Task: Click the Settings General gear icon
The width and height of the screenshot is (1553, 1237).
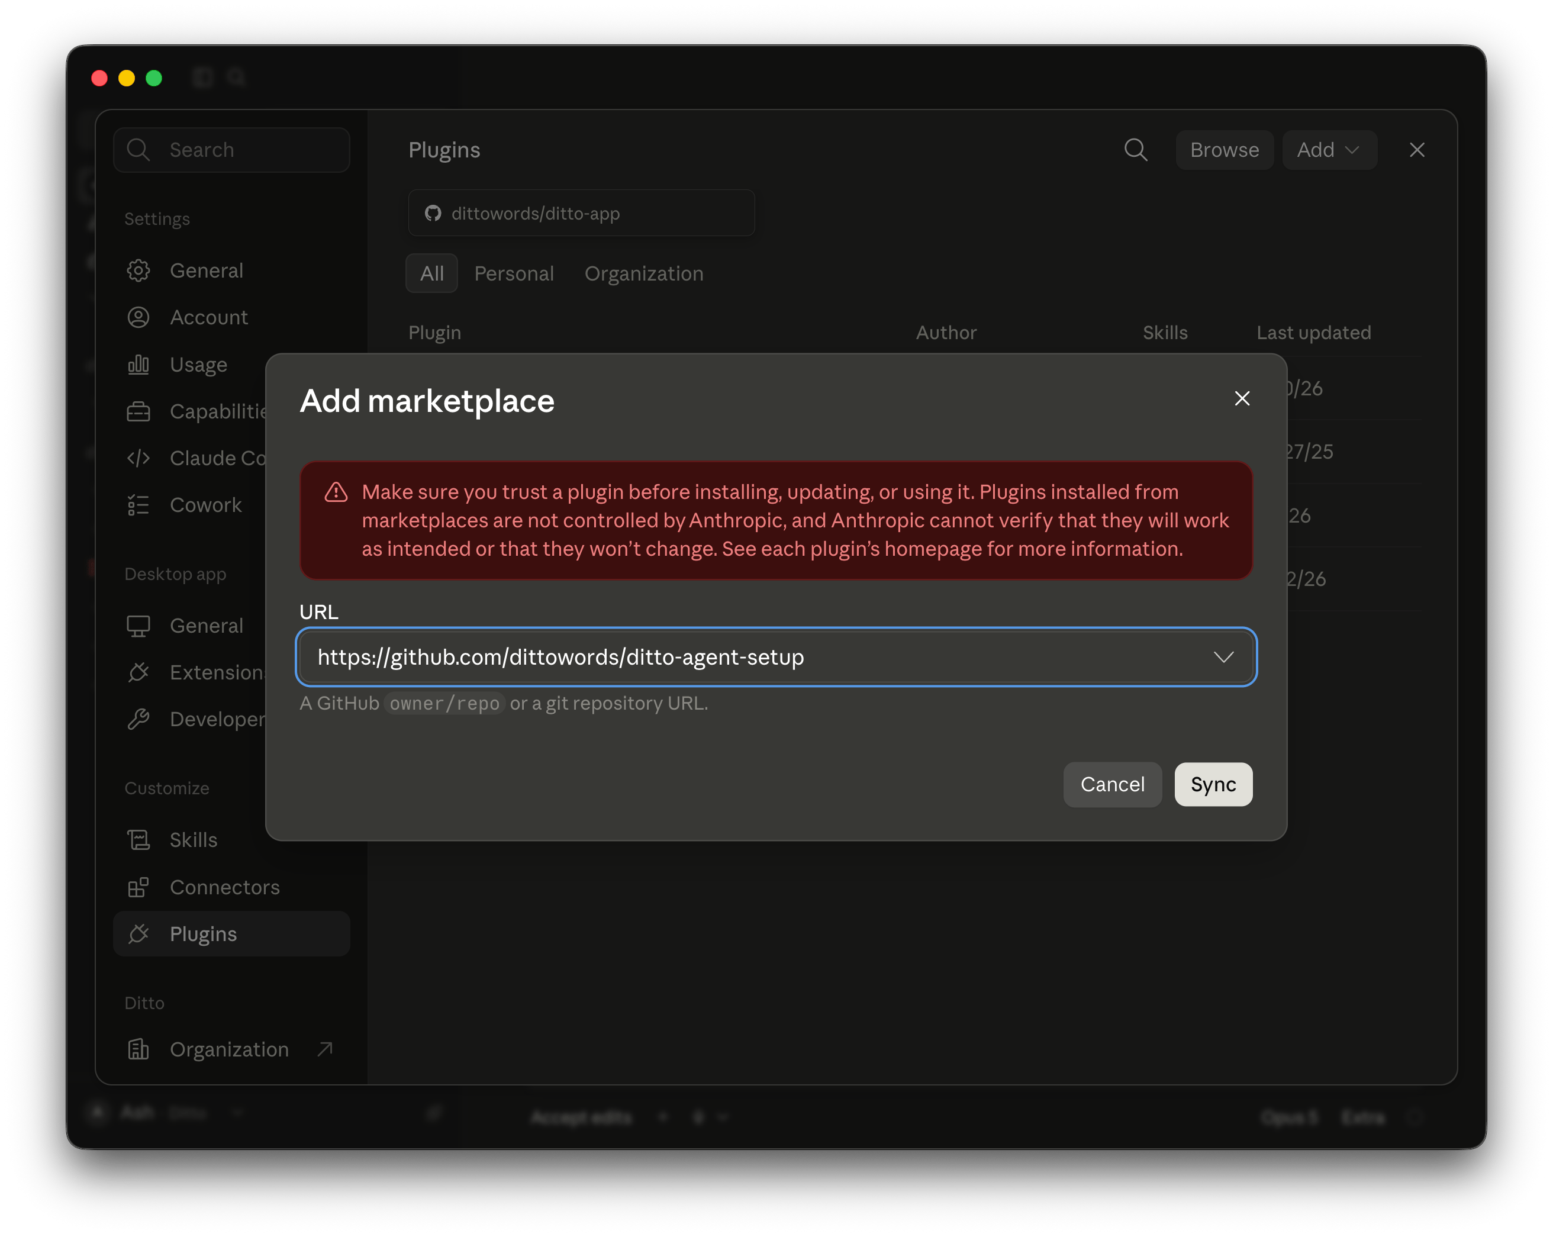Action: pos(138,270)
